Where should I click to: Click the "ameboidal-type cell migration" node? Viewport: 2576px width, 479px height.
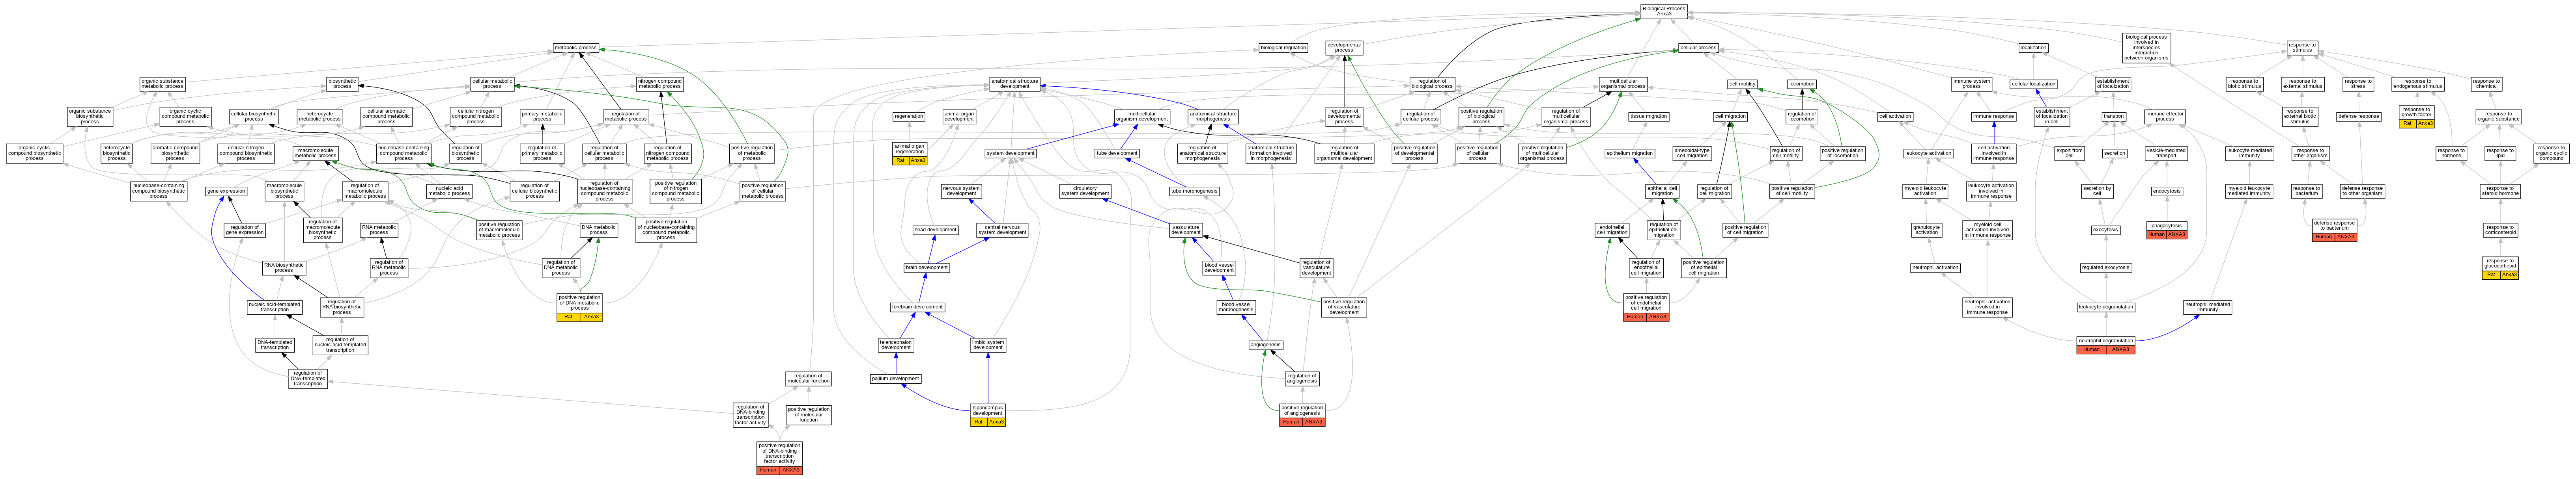tap(1692, 153)
